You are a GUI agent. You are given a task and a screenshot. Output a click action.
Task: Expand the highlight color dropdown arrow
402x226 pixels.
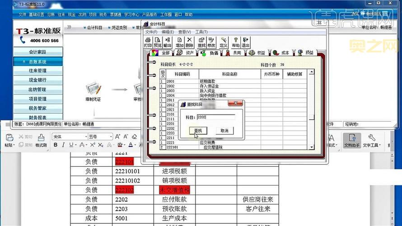(124, 145)
